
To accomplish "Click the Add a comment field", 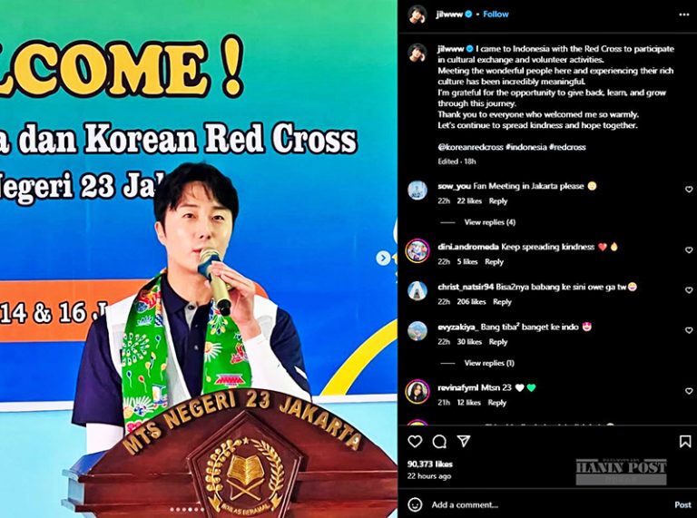I will tap(549, 504).
